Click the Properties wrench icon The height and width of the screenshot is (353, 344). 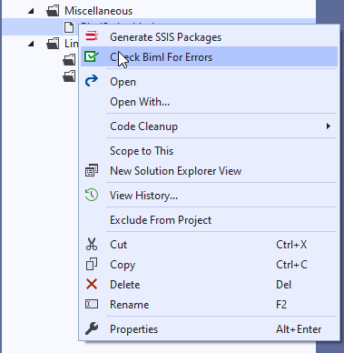(92, 328)
